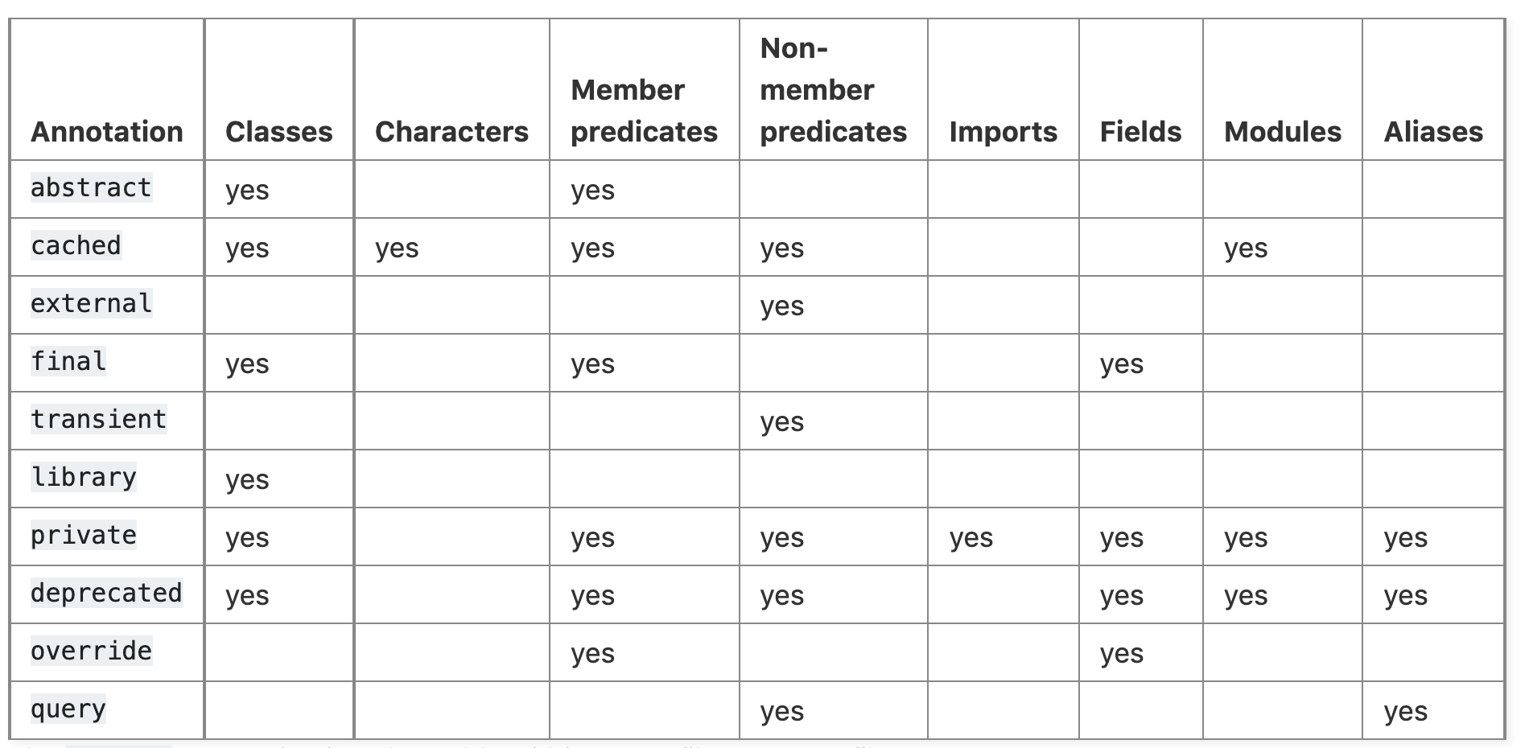The width and height of the screenshot is (1529, 748).
Task: Click the 'Characters' column header
Action: pyautogui.click(x=451, y=131)
